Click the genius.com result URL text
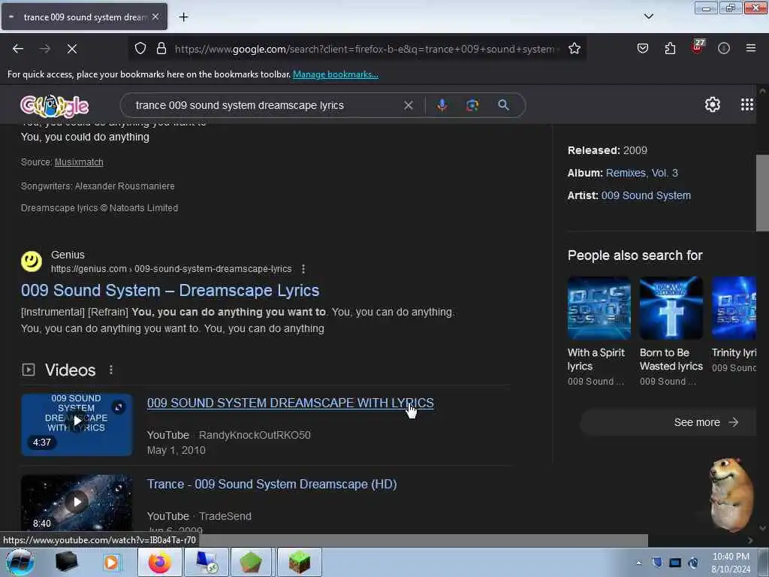This screenshot has width=769, height=577. pyautogui.click(x=171, y=269)
